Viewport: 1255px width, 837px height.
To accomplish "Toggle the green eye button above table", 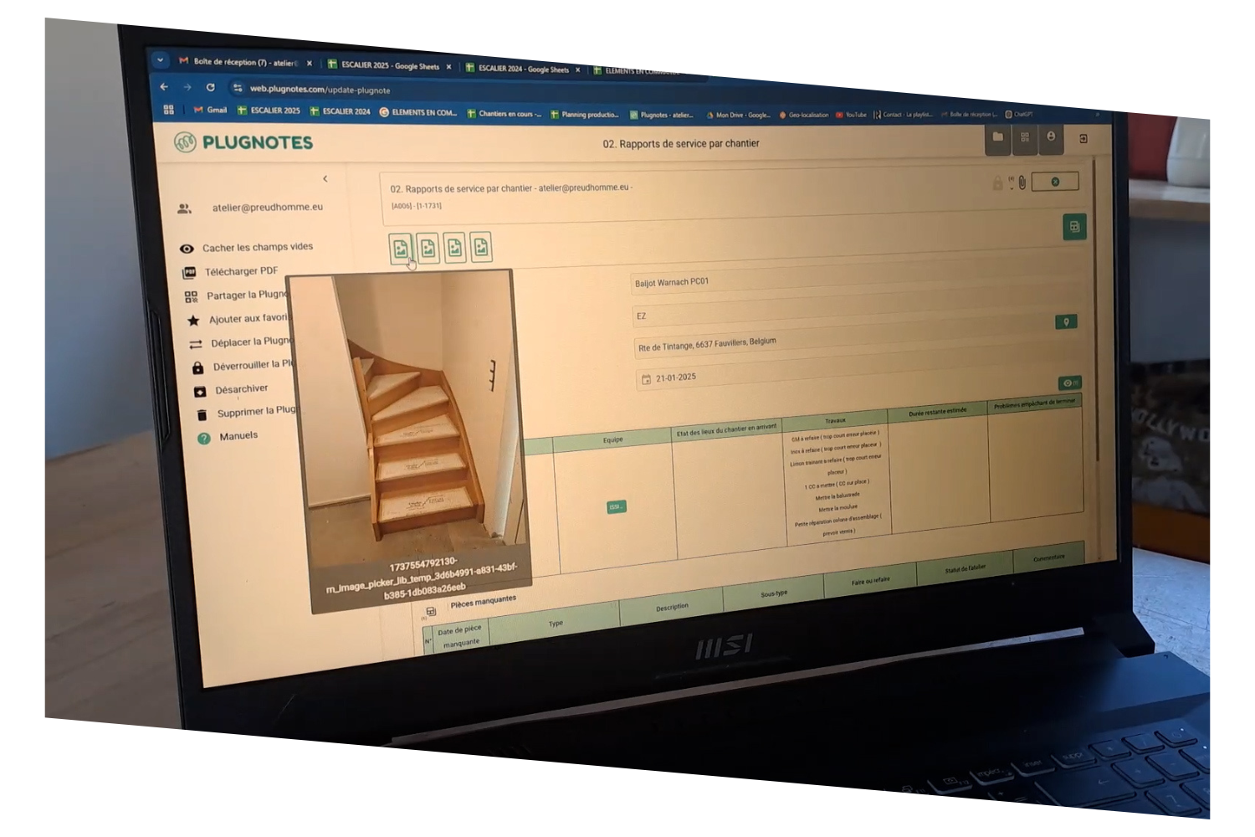I will click(x=1069, y=383).
